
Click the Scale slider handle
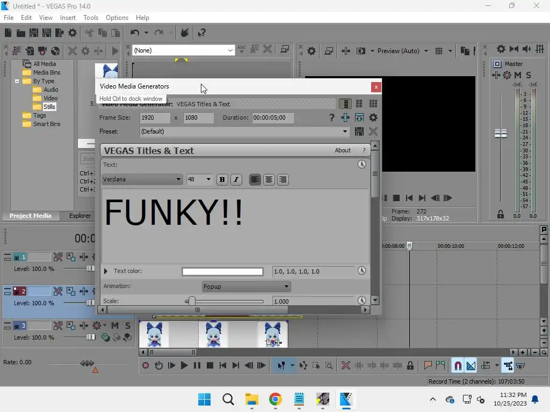click(192, 301)
